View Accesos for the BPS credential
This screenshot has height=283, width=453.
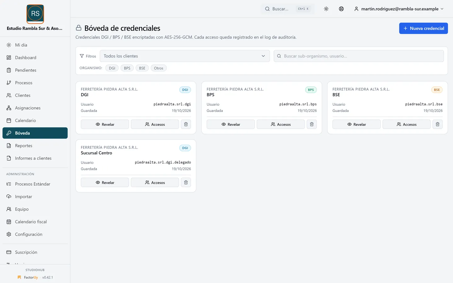tap(281, 124)
